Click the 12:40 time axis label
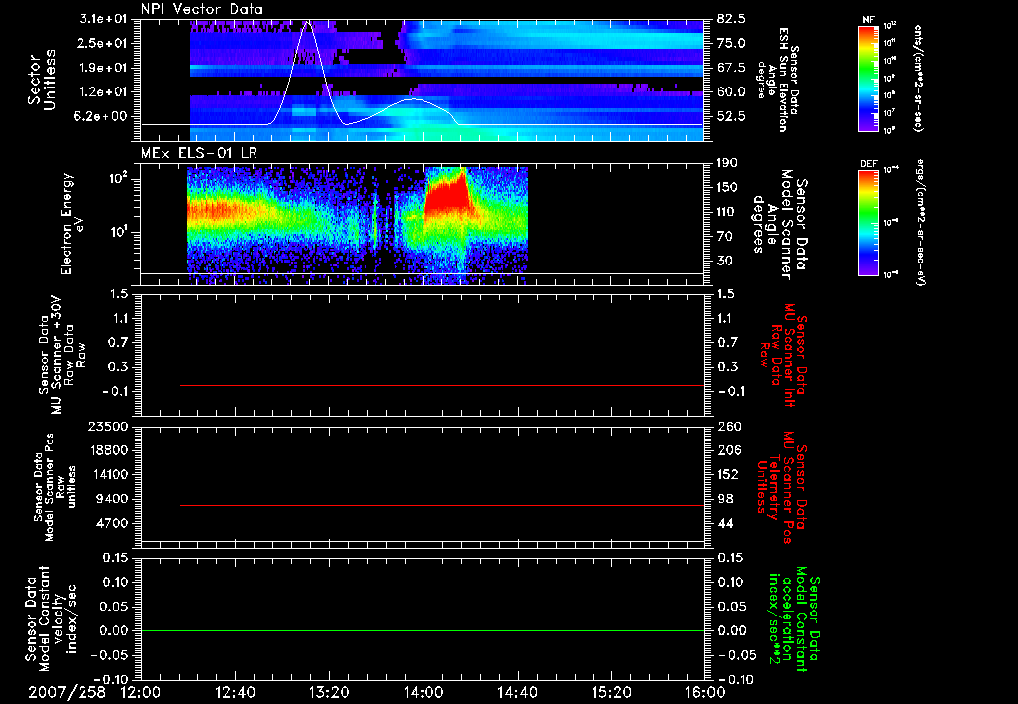 click(235, 692)
